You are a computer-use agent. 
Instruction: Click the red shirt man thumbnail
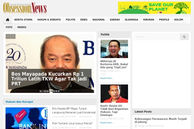[114, 94]
